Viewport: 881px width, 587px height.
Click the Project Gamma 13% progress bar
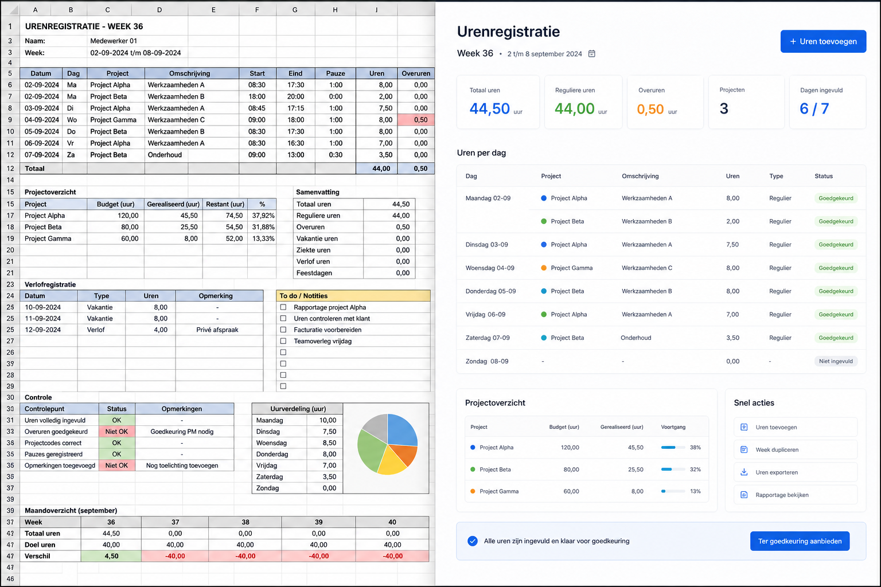click(x=673, y=491)
